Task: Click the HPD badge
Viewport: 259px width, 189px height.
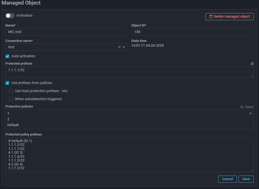Action: click(x=65, y=91)
